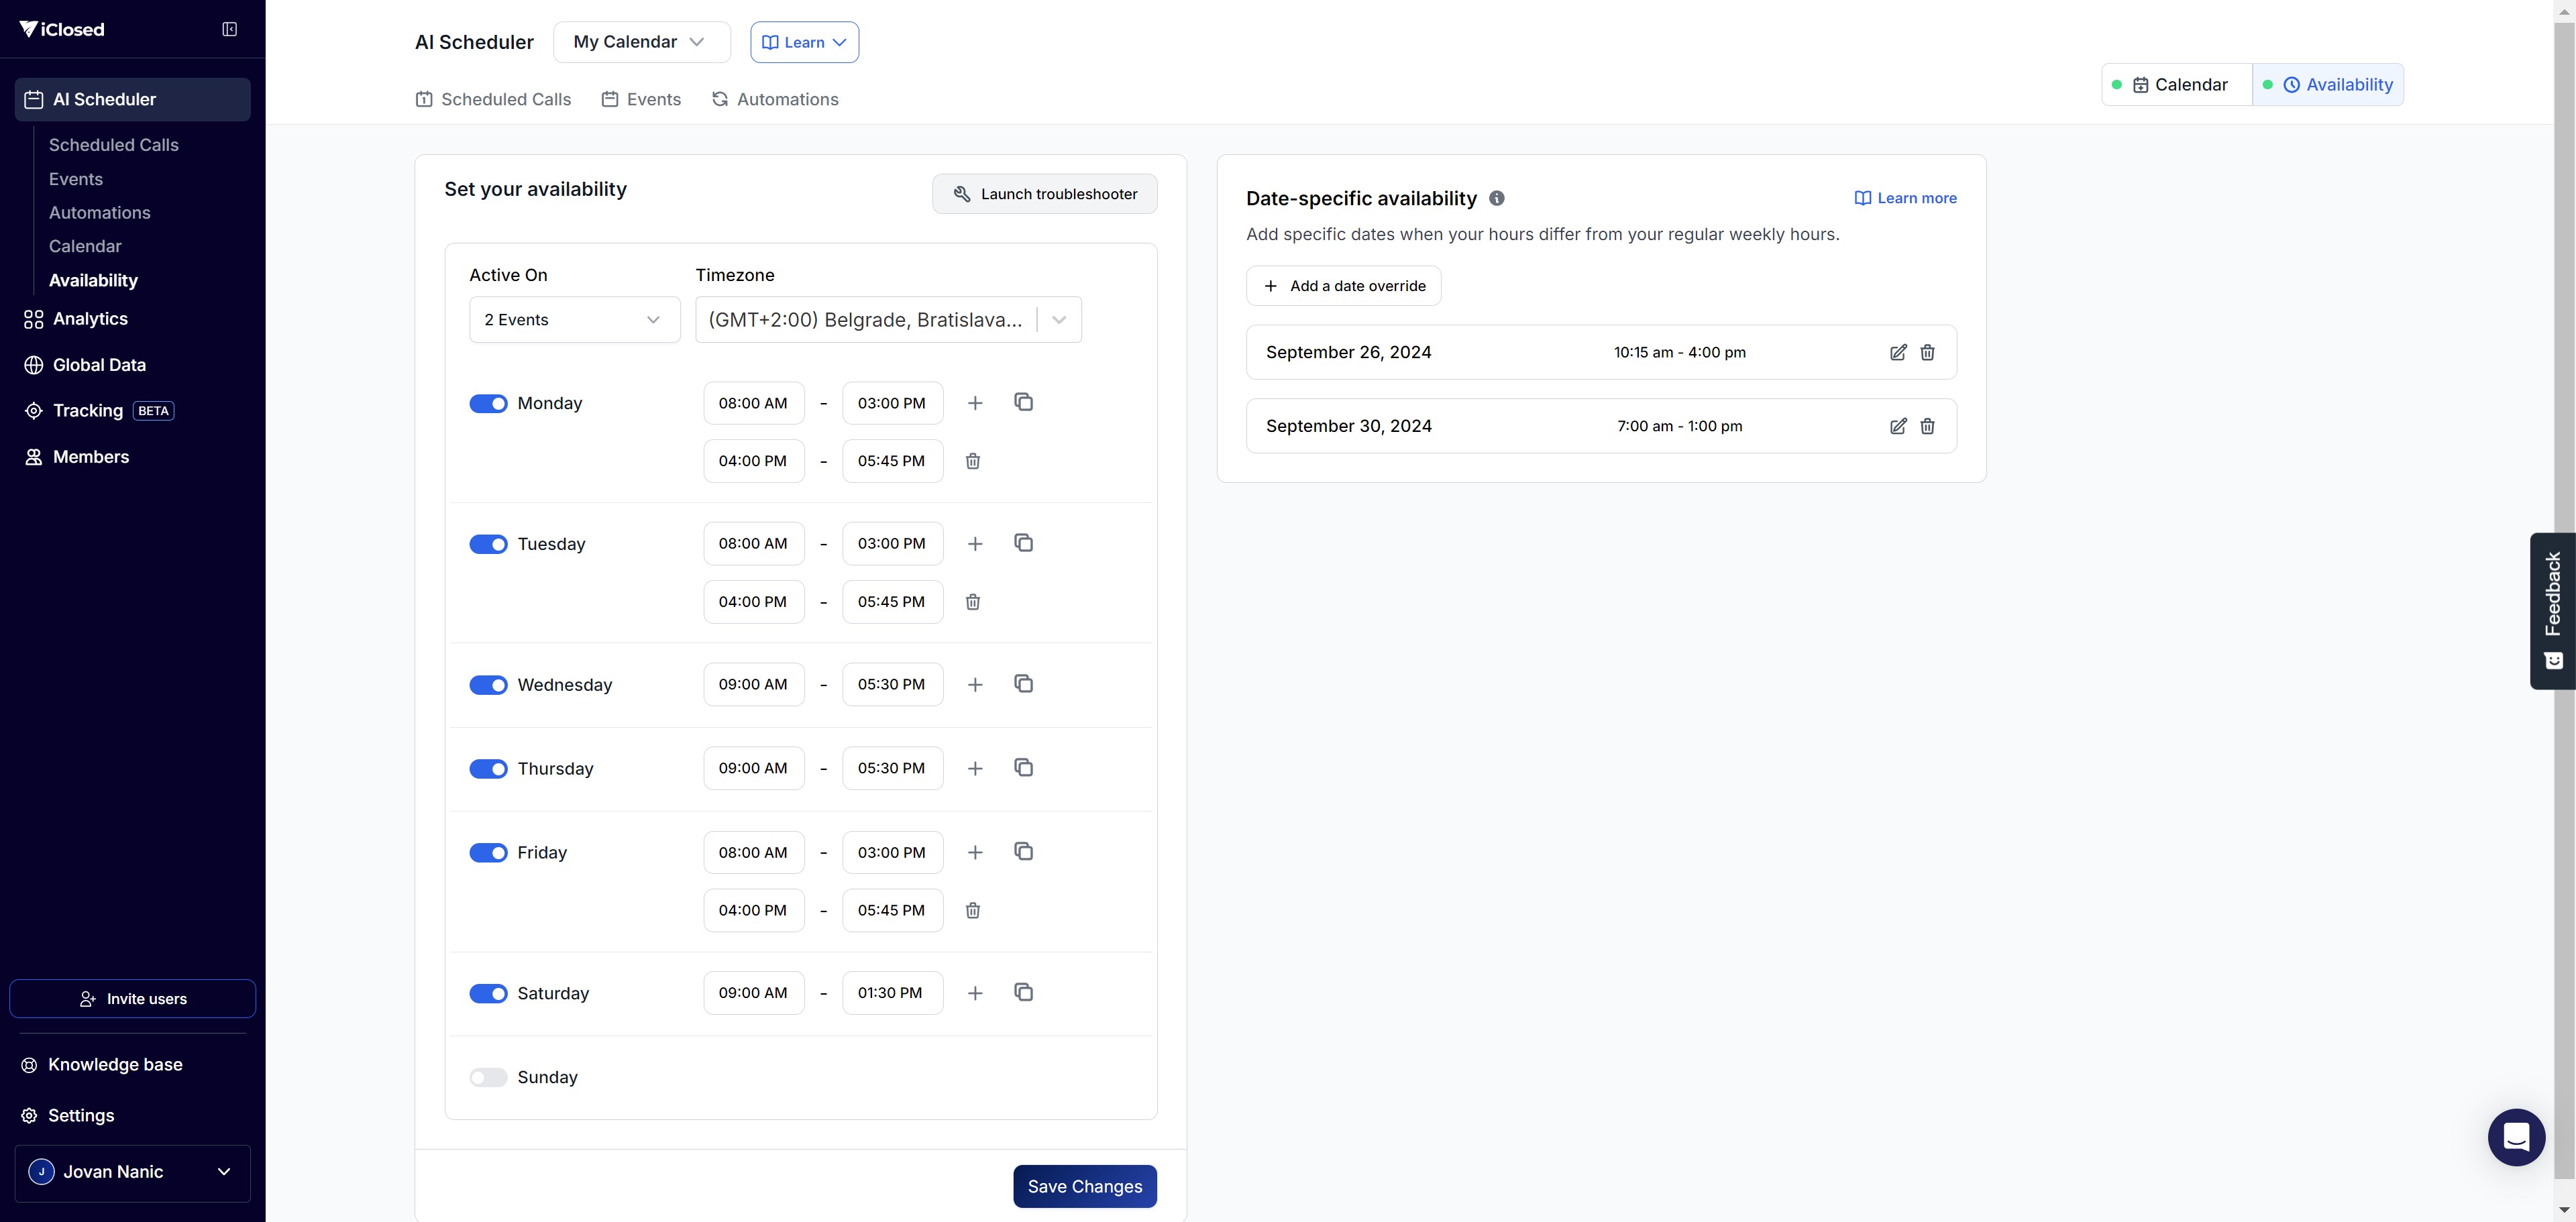Open the My Calendar dropdown
Screen dimensions: 2576x1222
point(641,42)
